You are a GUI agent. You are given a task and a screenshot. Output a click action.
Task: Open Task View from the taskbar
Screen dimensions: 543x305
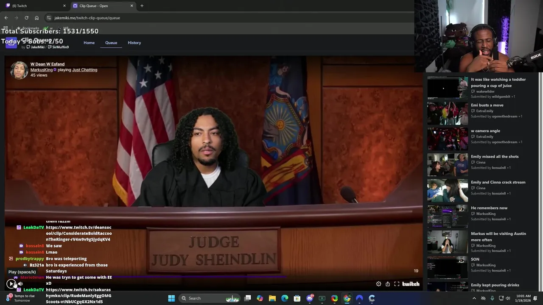coord(248,298)
